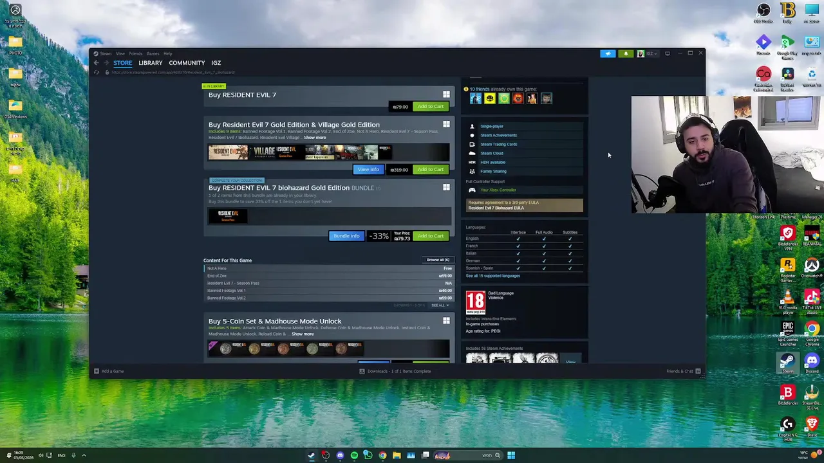Open the green notifications bell

tap(626, 53)
